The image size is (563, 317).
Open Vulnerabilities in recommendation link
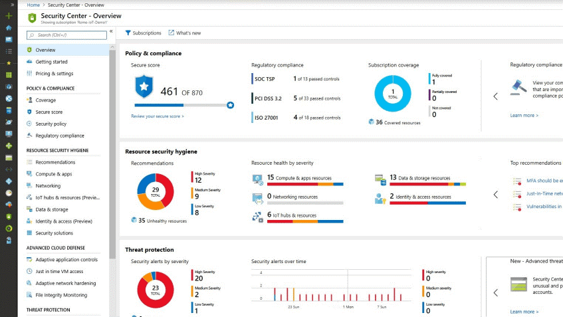tap(544, 207)
